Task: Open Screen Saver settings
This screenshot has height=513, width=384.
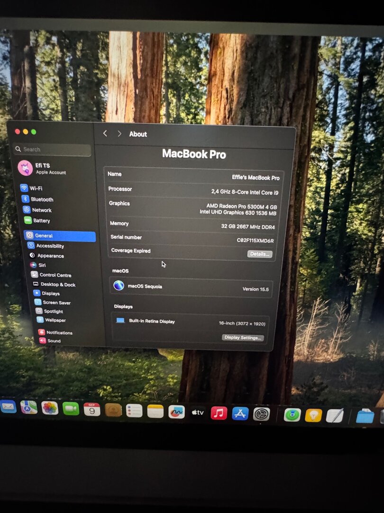Action: coord(53,302)
